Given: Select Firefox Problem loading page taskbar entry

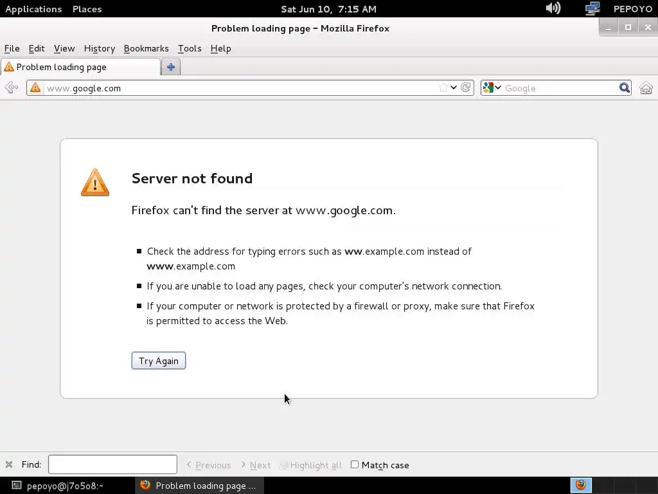Looking at the screenshot, I should click(199, 486).
